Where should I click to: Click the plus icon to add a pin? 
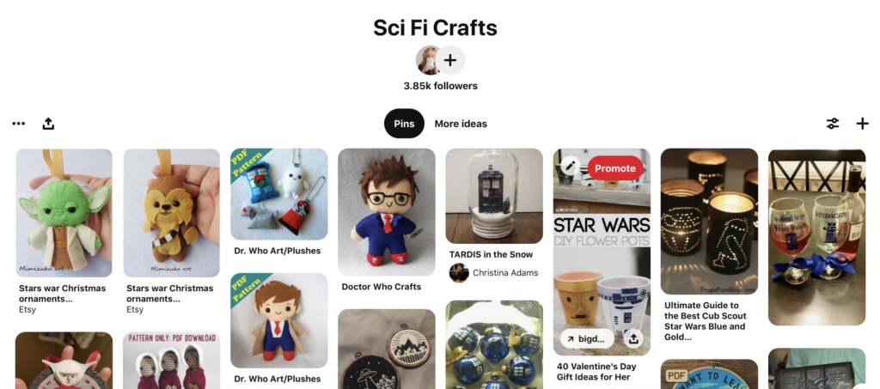tap(862, 124)
